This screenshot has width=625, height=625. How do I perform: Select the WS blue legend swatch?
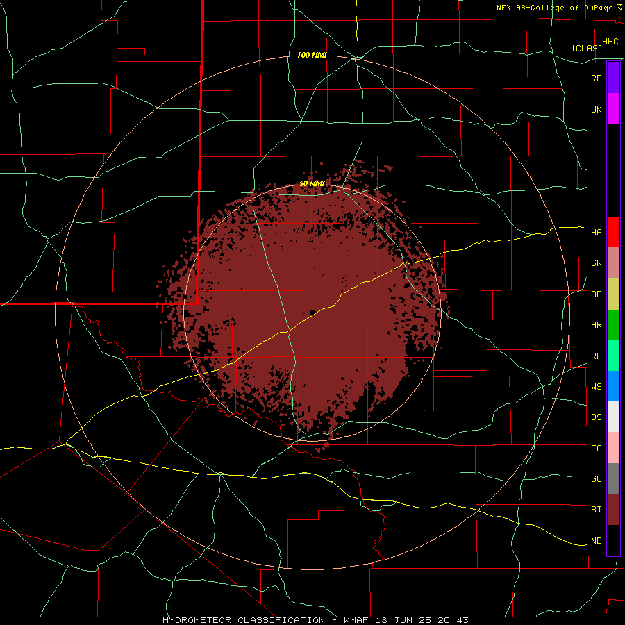[613, 386]
